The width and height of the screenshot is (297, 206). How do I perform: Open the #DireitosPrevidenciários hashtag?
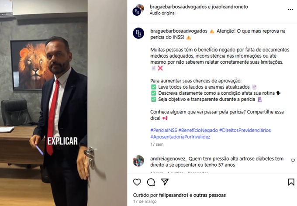[245, 130]
